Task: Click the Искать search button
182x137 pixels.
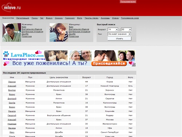Action: coord(119,39)
